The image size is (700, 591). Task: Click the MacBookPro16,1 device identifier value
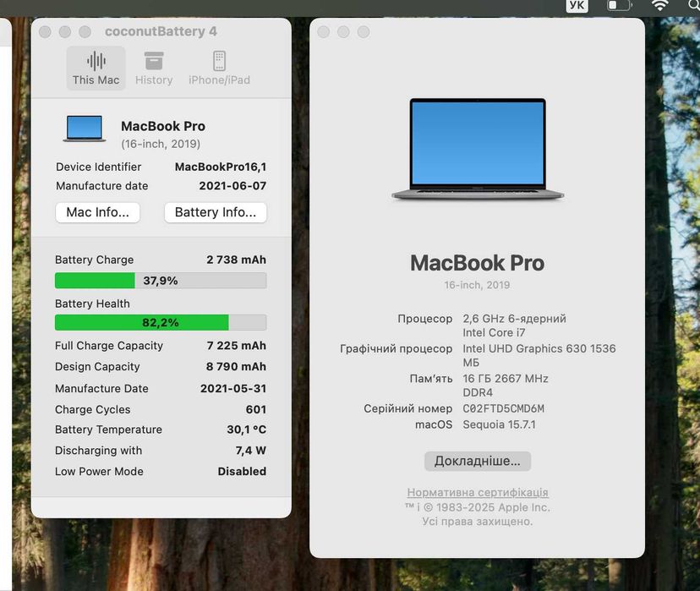click(x=221, y=167)
